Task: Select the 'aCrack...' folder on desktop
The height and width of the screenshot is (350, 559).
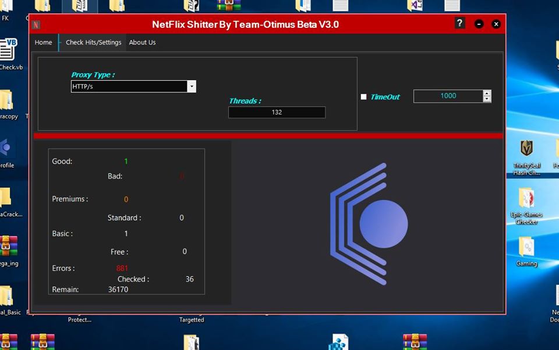Action: 10,202
